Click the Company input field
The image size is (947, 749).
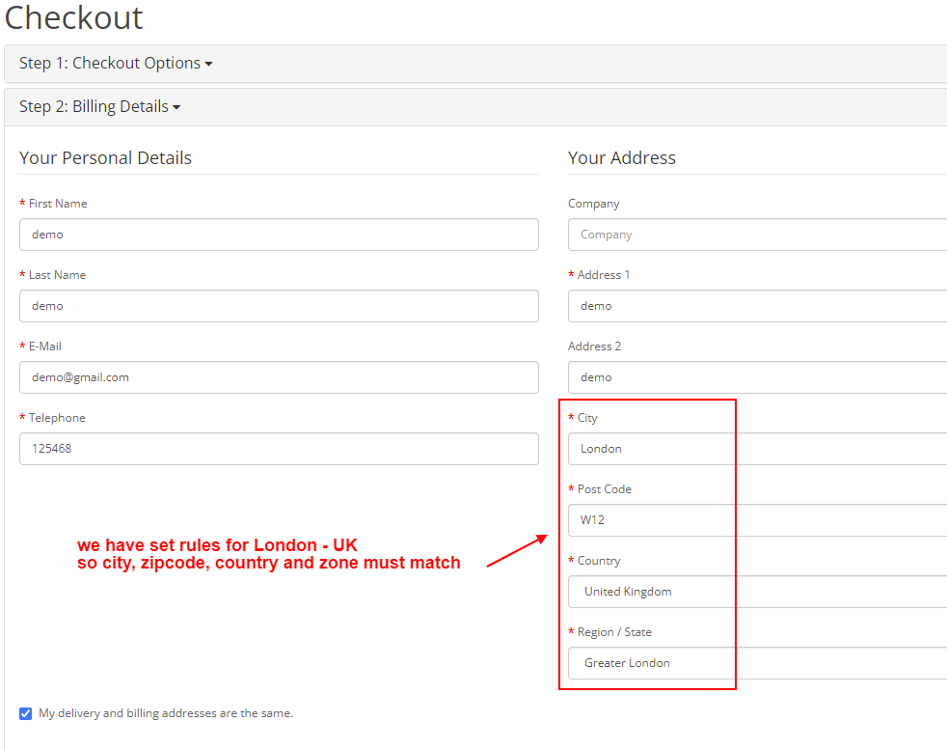[x=757, y=235]
